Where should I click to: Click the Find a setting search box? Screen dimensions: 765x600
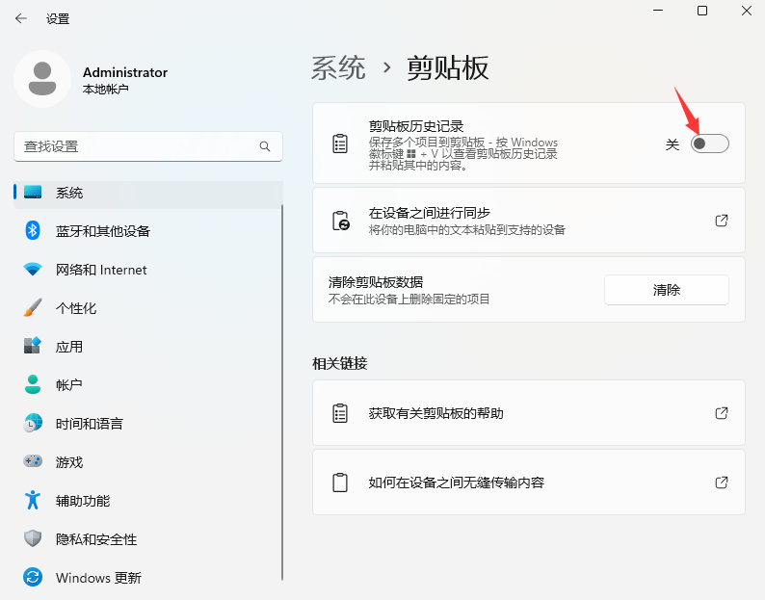135,146
